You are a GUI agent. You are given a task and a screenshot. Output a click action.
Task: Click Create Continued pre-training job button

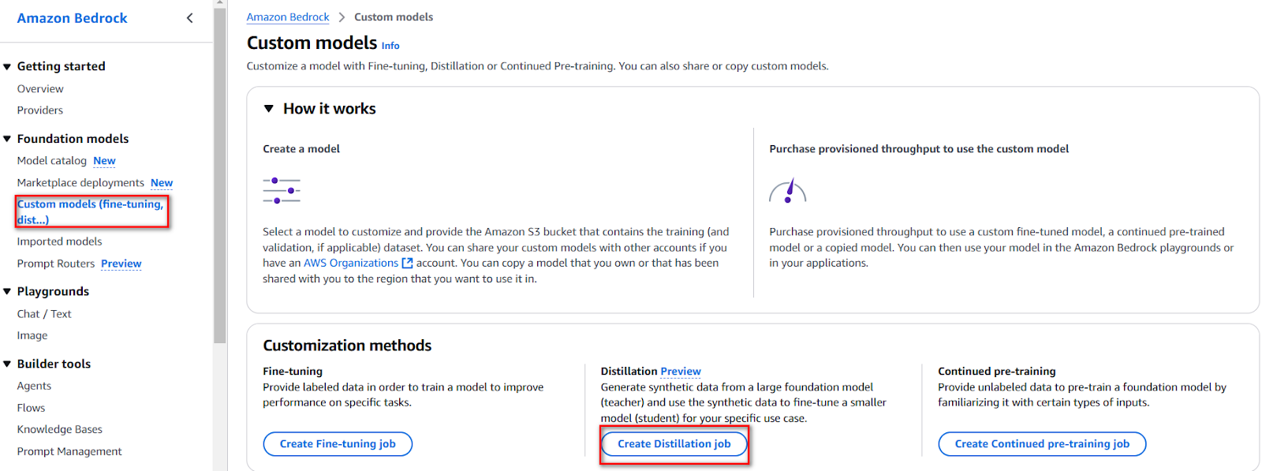[1042, 444]
